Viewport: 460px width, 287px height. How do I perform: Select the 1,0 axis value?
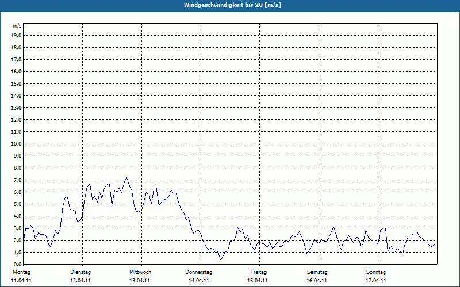[x=17, y=252]
